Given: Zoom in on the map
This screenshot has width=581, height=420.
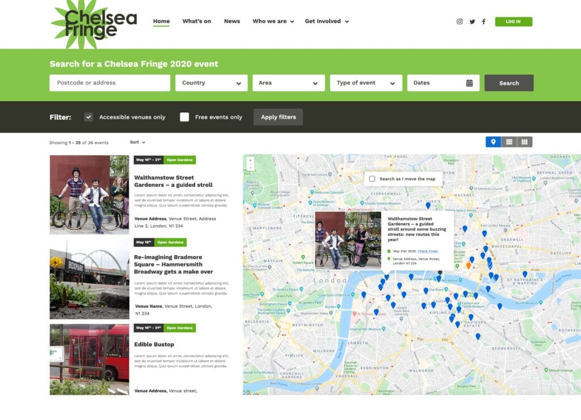Looking at the screenshot, I should pyautogui.click(x=250, y=160).
